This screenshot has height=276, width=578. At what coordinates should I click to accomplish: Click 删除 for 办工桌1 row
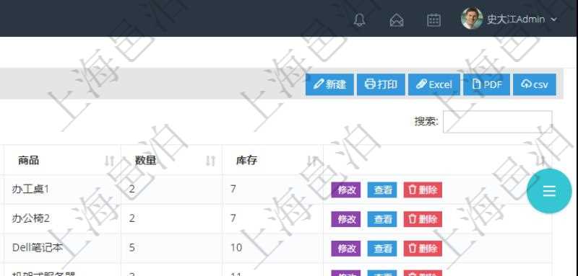click(x=423, y=190)
